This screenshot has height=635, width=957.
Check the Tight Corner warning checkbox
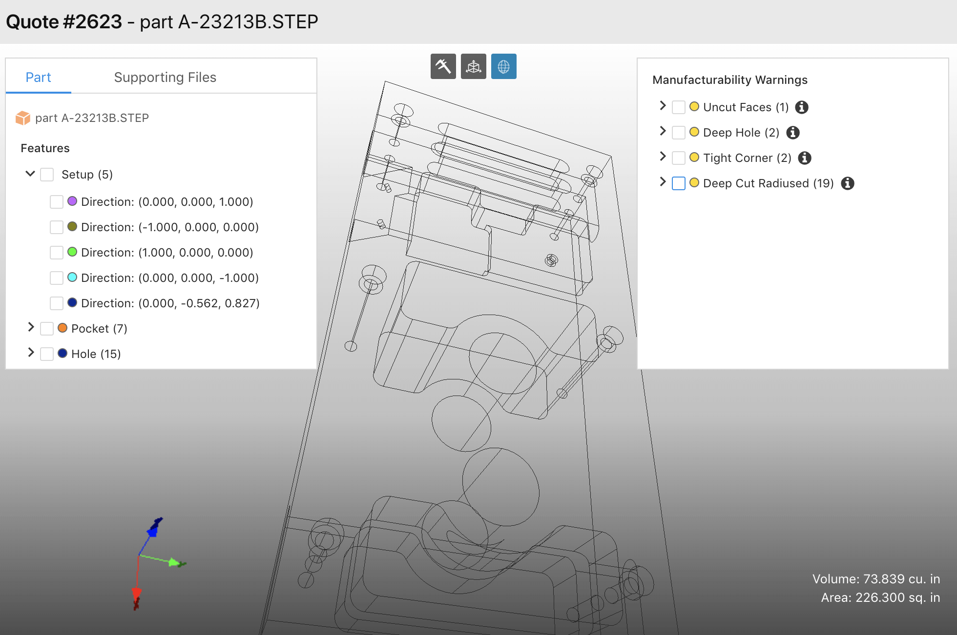point(679,158)
